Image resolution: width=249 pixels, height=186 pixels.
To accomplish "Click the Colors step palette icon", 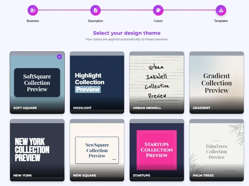I will pos(158,10).
